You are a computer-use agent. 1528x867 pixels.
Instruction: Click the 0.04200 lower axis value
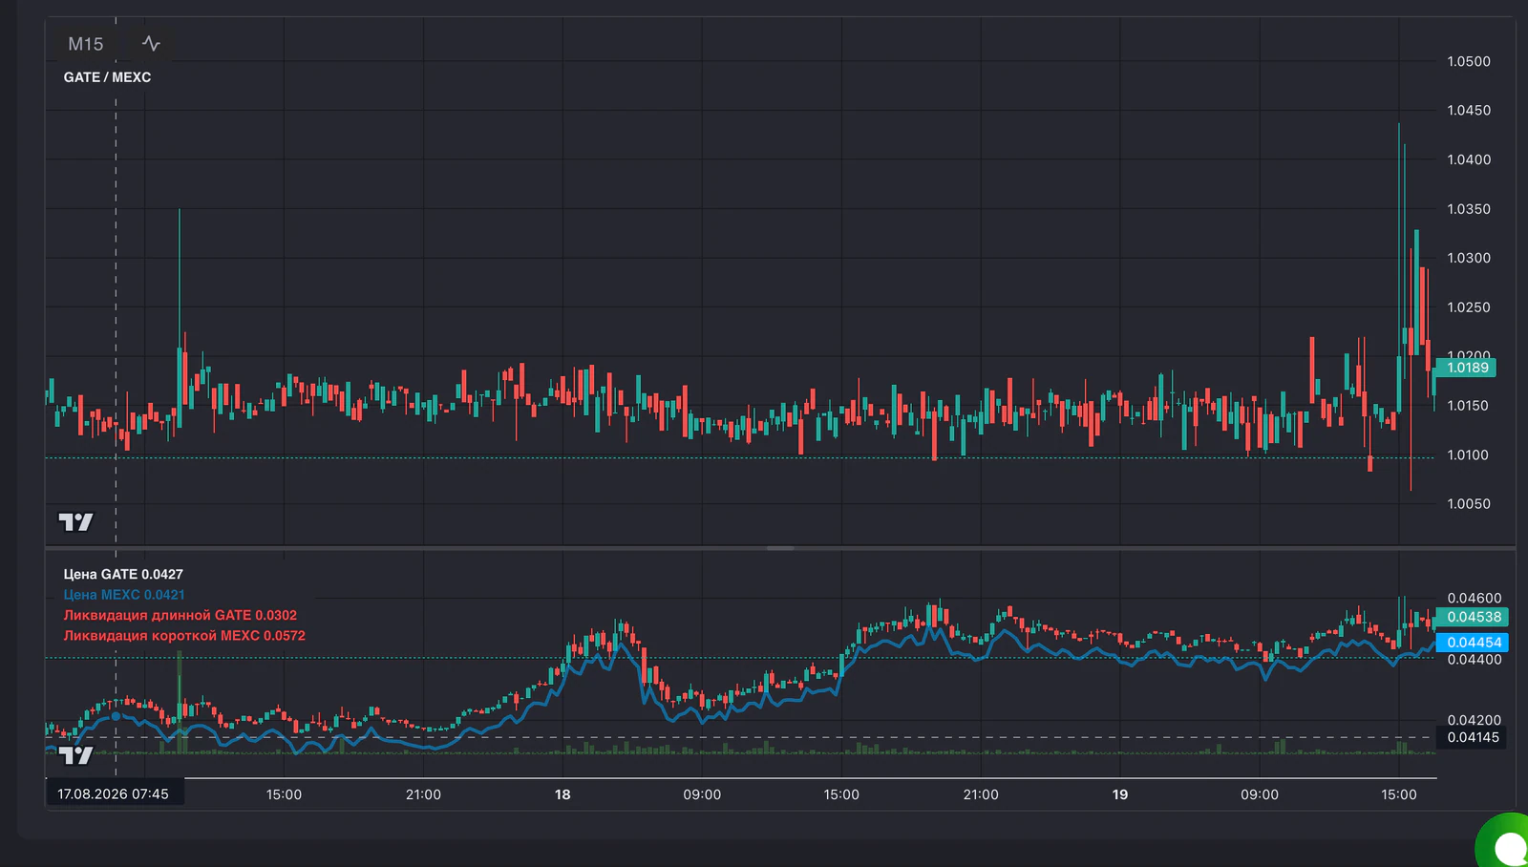[1474, 720]
